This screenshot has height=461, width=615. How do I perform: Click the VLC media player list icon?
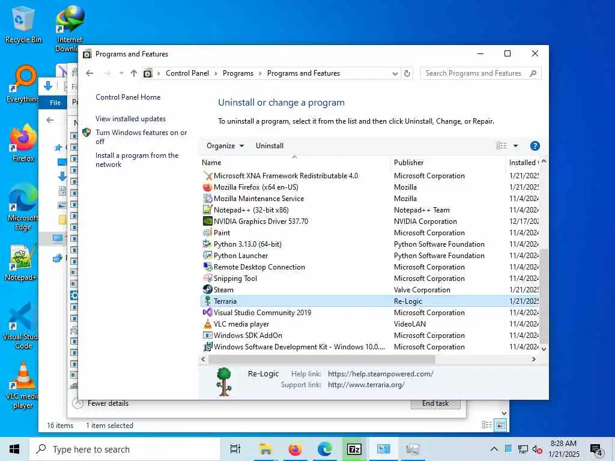(x=207, y=324)
